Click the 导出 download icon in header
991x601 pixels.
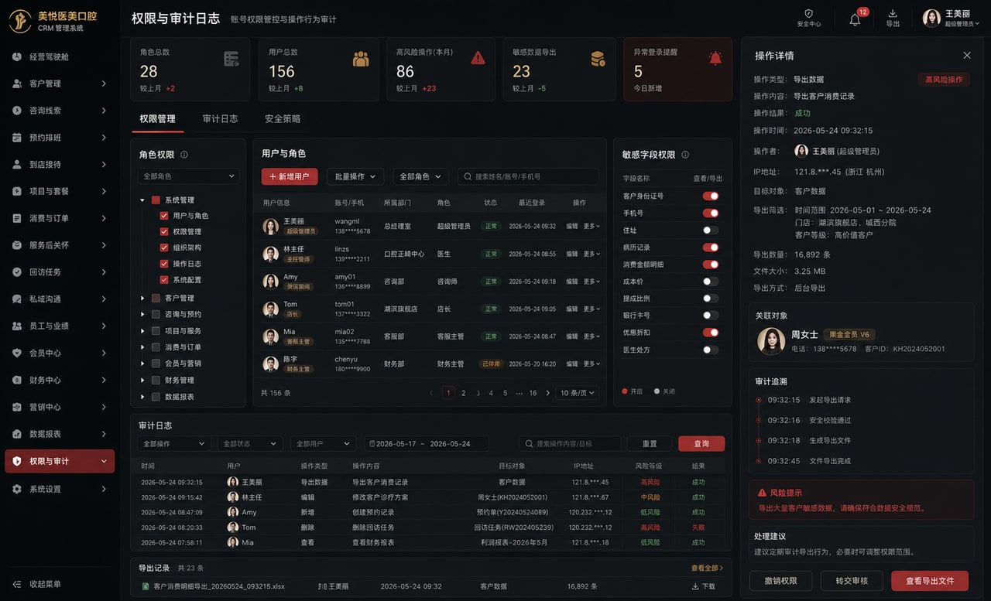click(x=893, y=13)
